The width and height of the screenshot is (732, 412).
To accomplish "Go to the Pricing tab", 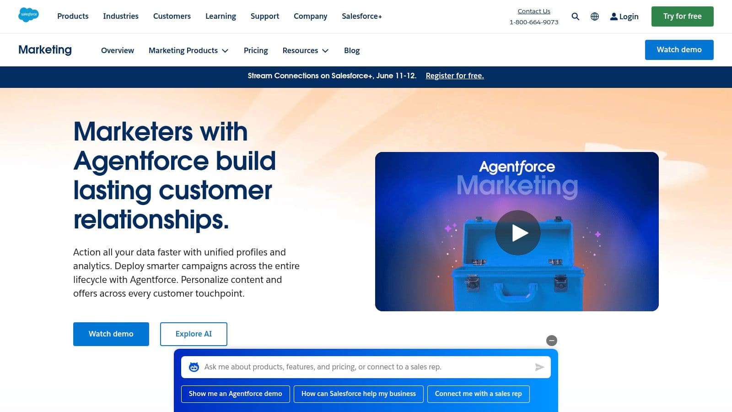I will (256, 50).
